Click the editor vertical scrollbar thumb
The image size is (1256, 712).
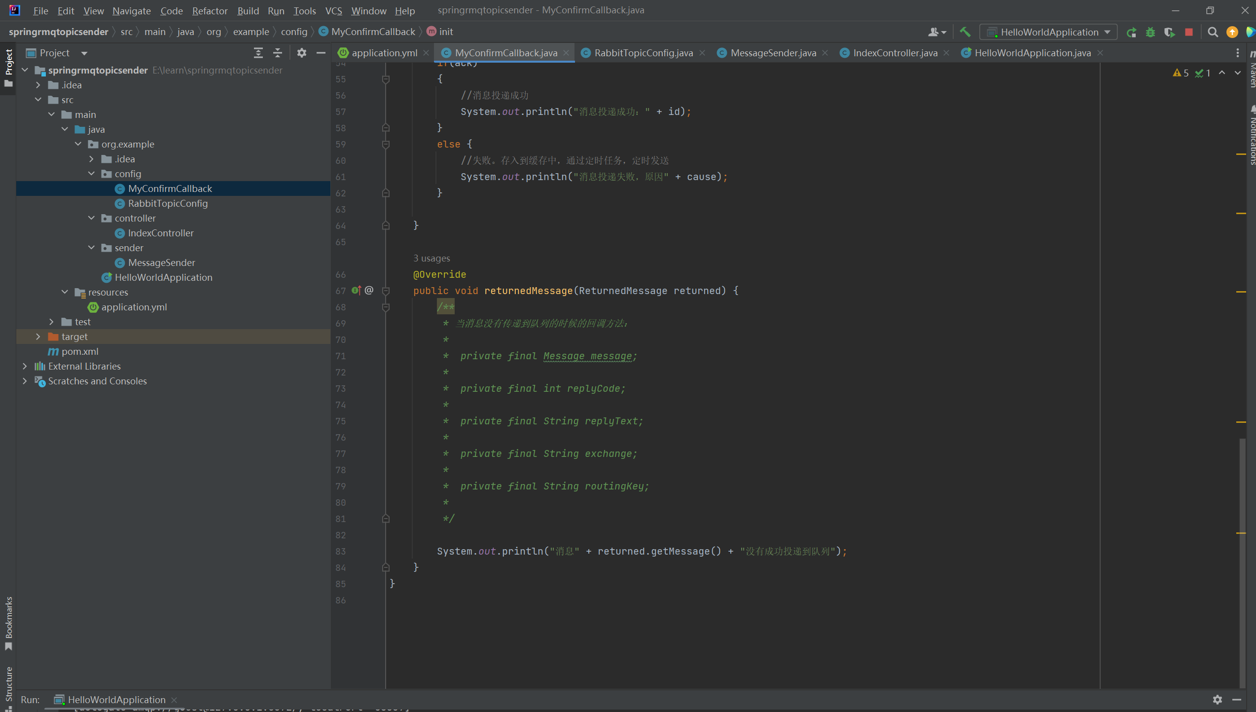click(x=1242, y=562)
